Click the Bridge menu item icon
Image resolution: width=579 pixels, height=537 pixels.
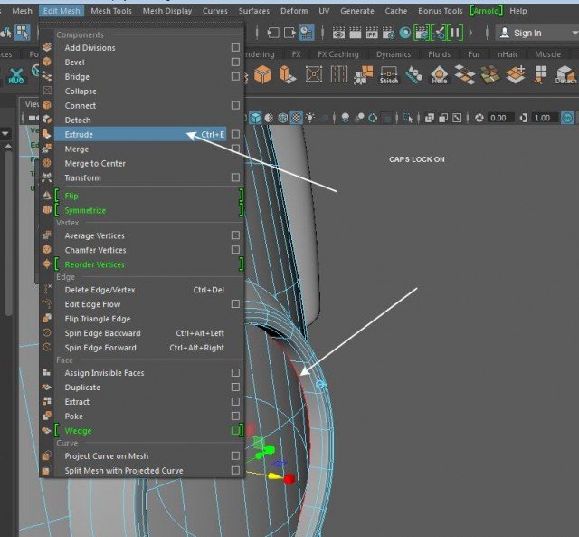pos(47,77)
